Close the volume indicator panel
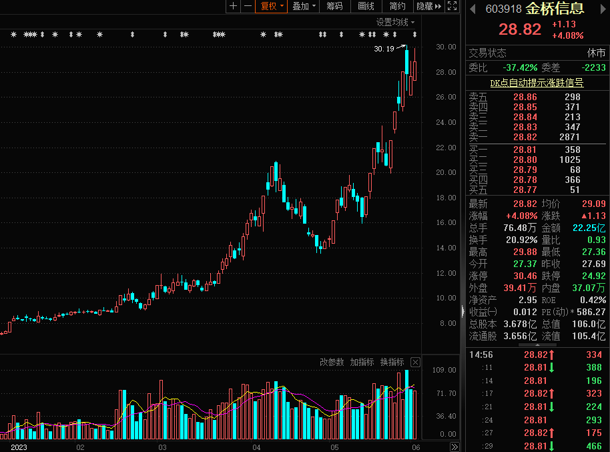 click(x=415, y=363)
